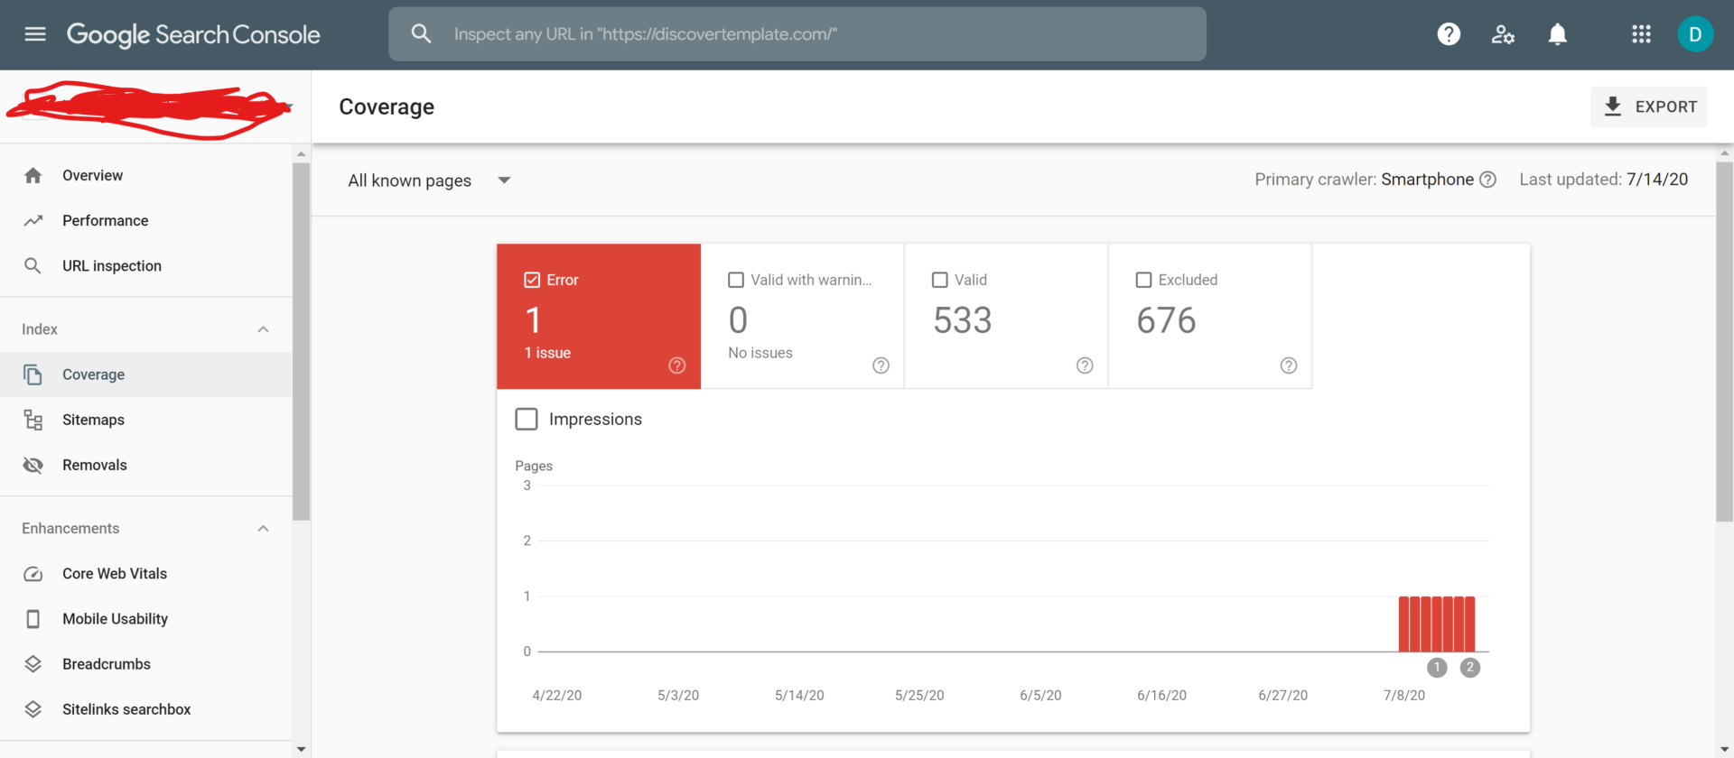The height and width of the screenshot is (758, 1734).
Task: Click the Mobile Usability phone icon
Action: pyautogui.click(x=33, y=619)
